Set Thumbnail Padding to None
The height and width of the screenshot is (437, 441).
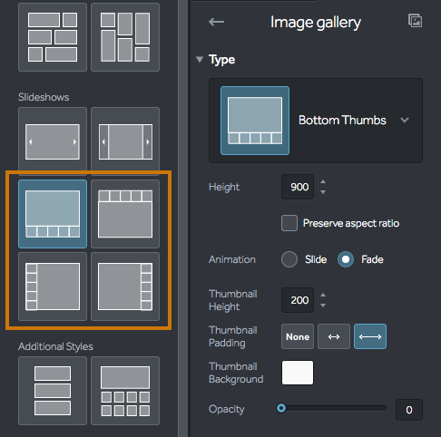[298, 336]
